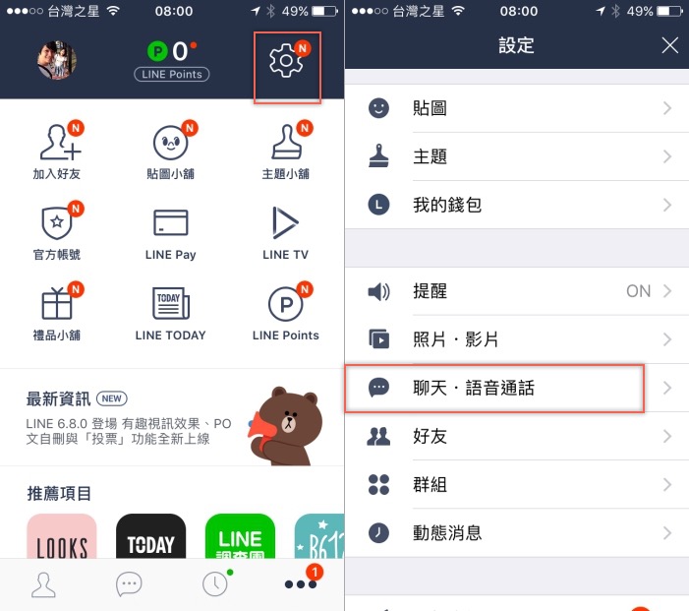Expand the 提醒 notifications ON setting
The width and height of the screenshot is (689, 611).
click(517, 291)
